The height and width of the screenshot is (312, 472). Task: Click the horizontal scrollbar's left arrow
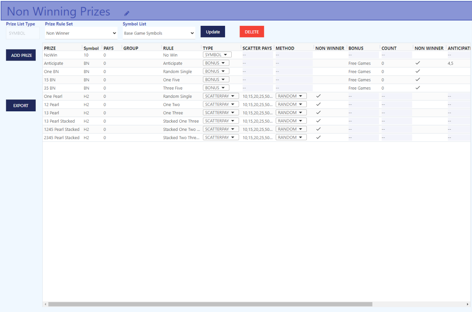pos(45,304)
